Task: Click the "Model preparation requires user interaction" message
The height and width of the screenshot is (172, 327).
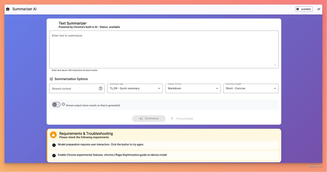Action: tap(101, 144)
